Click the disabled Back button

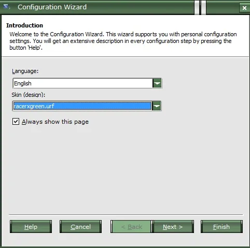tap(131, 227)
